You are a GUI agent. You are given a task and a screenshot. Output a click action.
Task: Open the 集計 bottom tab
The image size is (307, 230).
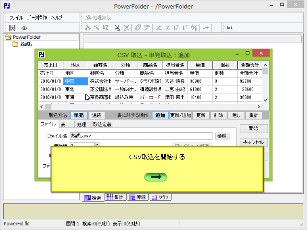tap(115, 197)
